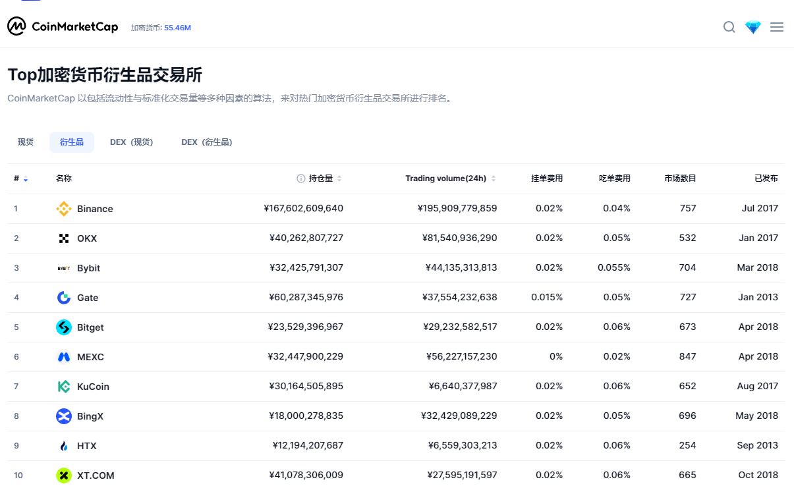Open the search magnifier icon
The width and height of the screenshot is (794, 490).
click(x=729, y=27)
